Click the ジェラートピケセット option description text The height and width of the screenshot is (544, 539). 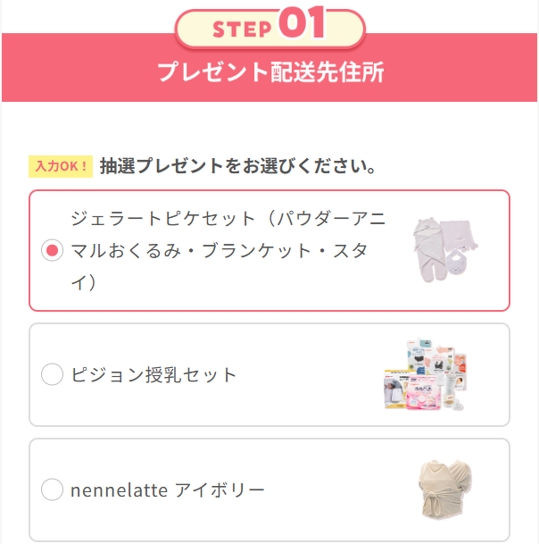coord(228,251)
